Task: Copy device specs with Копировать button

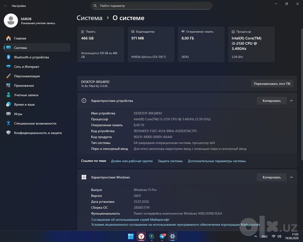Action: pos(272,101)
